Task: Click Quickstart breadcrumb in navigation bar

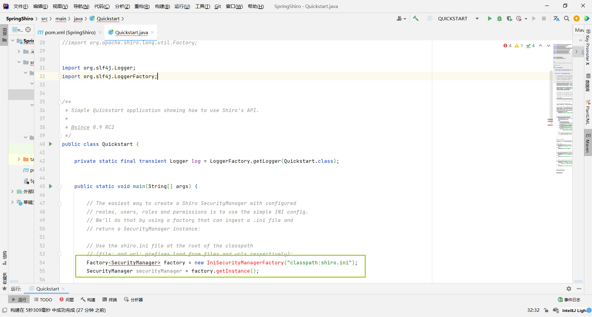Action: (108, 19)
